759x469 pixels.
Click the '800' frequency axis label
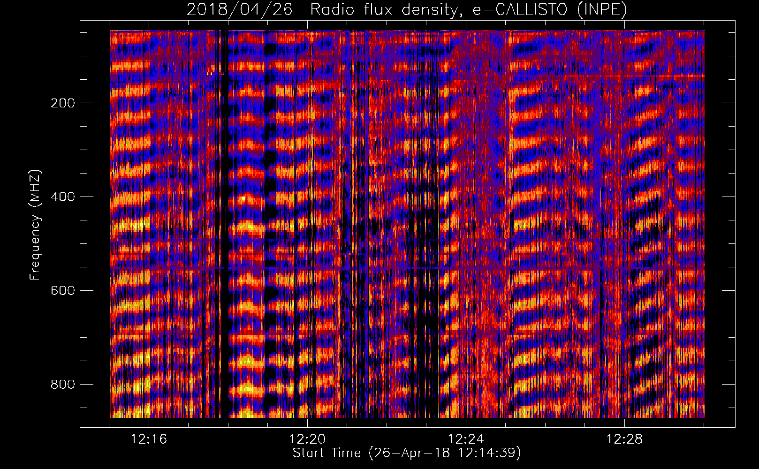[x=63, y=384]
